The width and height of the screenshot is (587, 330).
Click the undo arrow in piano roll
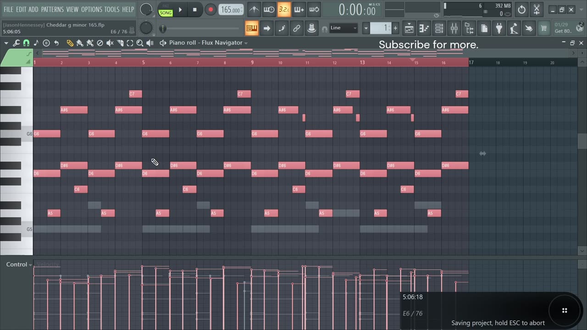[56, 43]
